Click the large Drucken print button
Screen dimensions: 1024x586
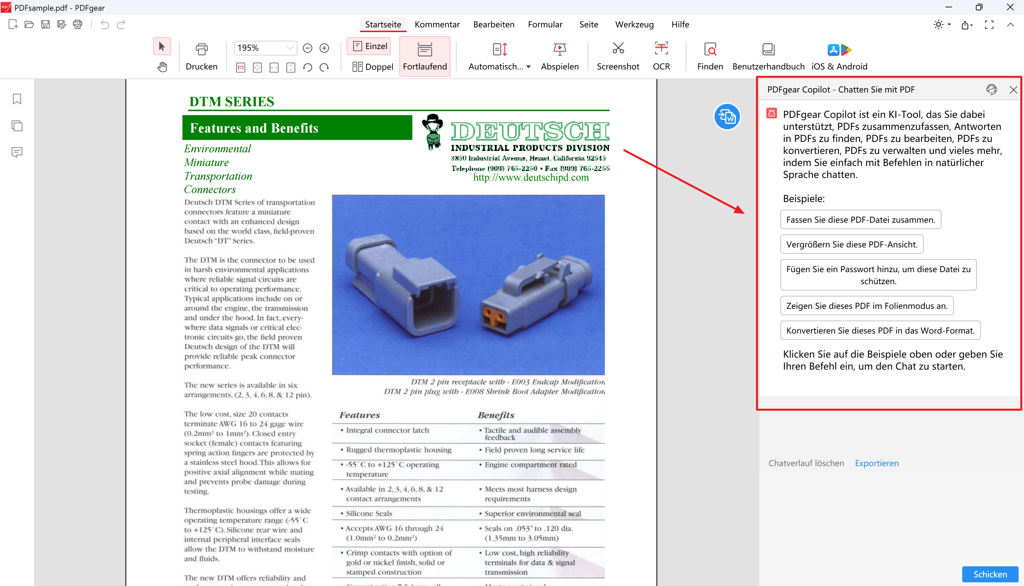coord(202,56)
